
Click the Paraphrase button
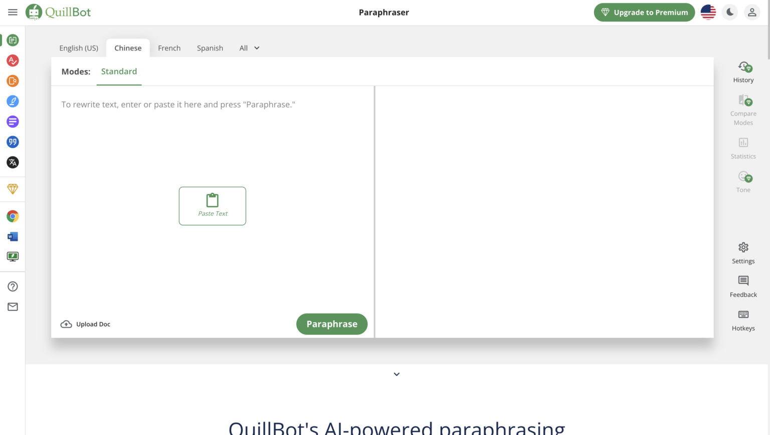click(331, 324)
